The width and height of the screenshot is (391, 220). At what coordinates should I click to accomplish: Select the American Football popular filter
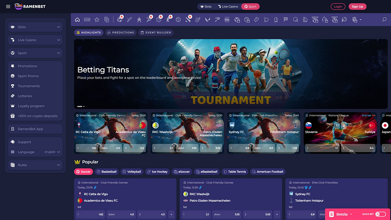coord(268,172)
